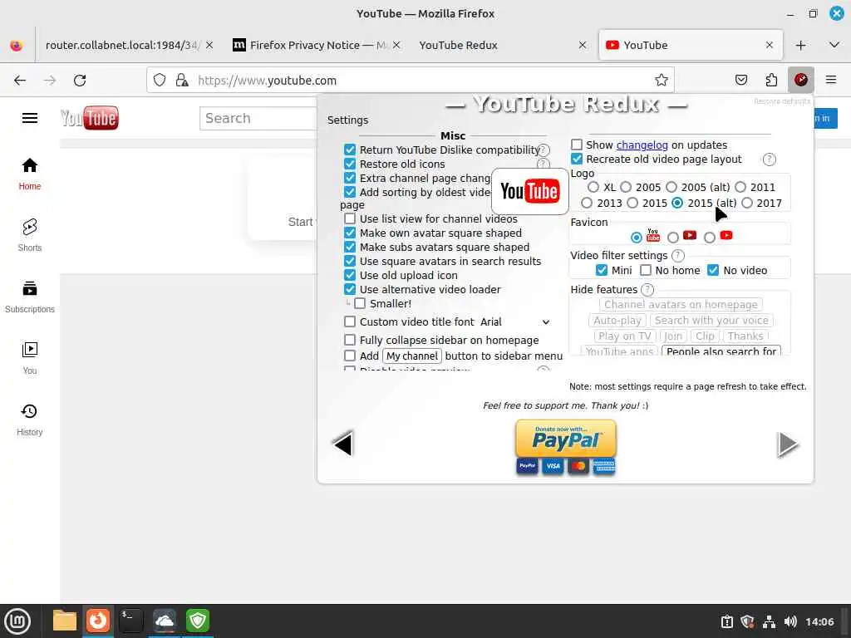Select the XL logo option
Image resolution: width=851 pixels, height=638 pixels.
[x=593, y=187]
